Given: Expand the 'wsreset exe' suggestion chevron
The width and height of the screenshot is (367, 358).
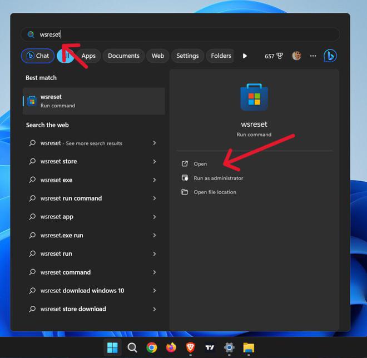Looking at the screenshot, I should [x=154, y=180].
